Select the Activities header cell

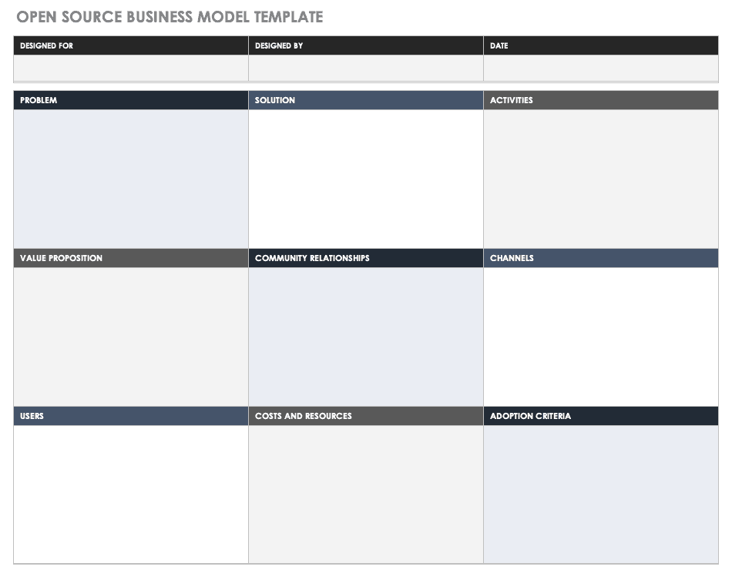click(x=601, y=100)
